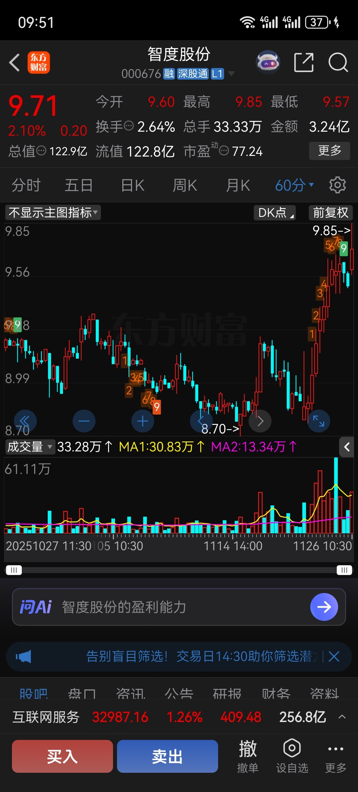The width and height of the screenshot is (358, 792).
Task: Zoom out chart with minus button
Action: click(x=84, y=421)
